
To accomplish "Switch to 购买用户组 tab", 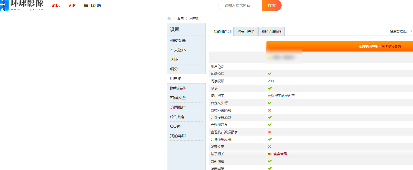I will tap(246, 31).
